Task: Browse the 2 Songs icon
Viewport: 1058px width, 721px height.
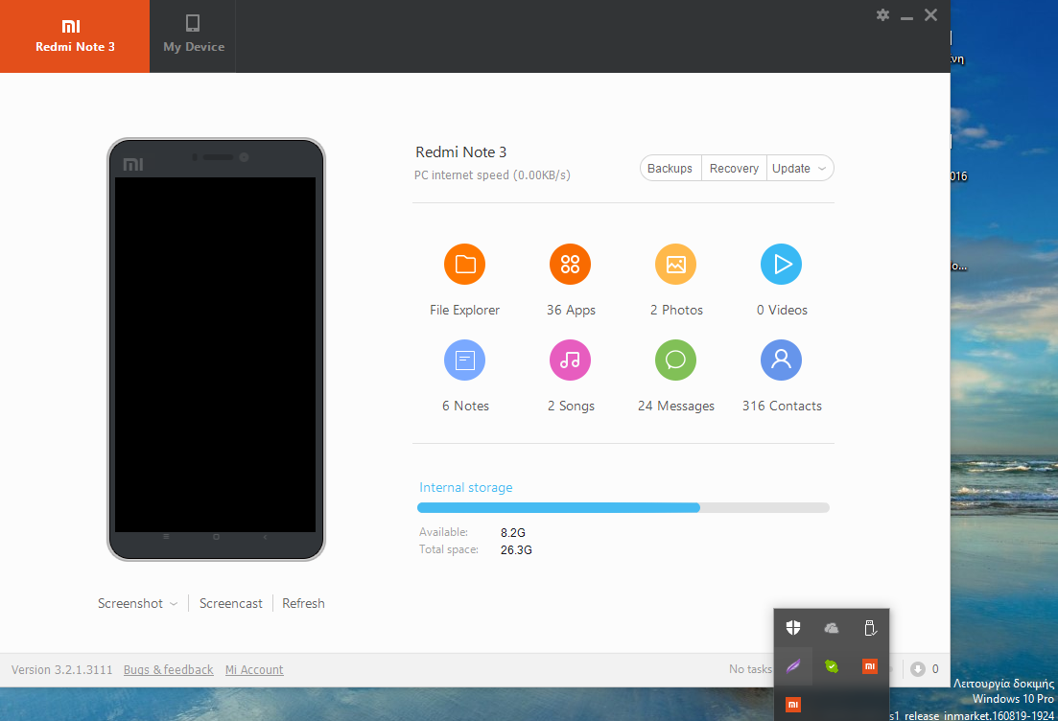Action: click(x=570, y=360)
